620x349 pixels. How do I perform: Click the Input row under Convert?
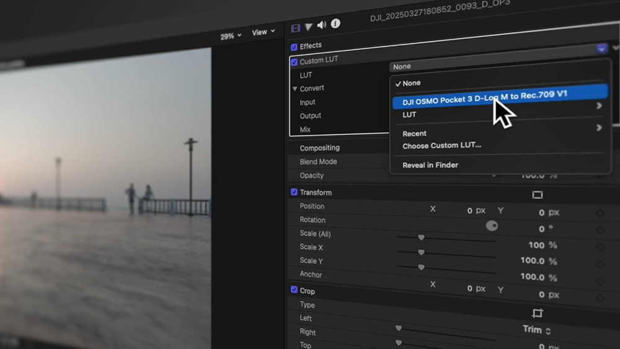(x=308, y=102)
